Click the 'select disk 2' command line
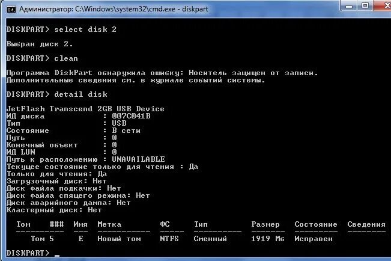Image resolution: width=391 pixels, height=261 pixels. (x=61, y=29)
